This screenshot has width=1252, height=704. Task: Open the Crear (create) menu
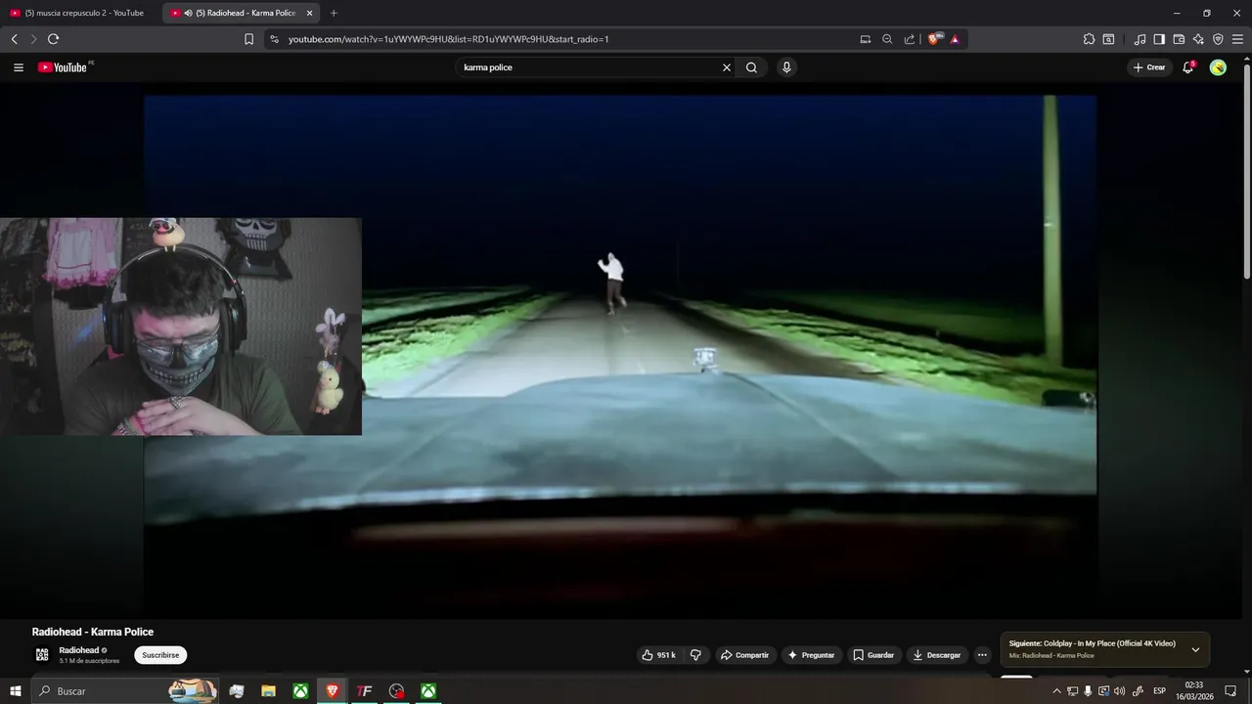pyautogui.click(x=1149, y=67)
